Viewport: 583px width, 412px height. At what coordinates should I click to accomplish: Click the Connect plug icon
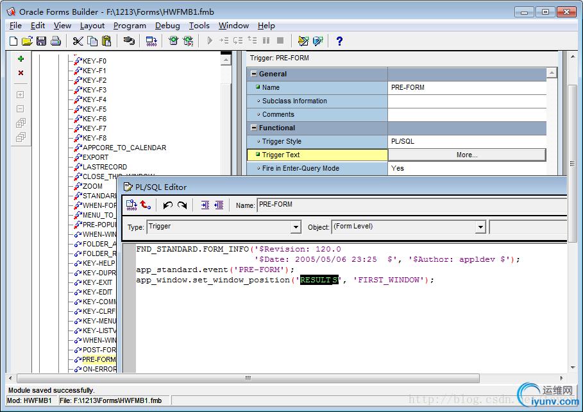[x=129, y=41]
